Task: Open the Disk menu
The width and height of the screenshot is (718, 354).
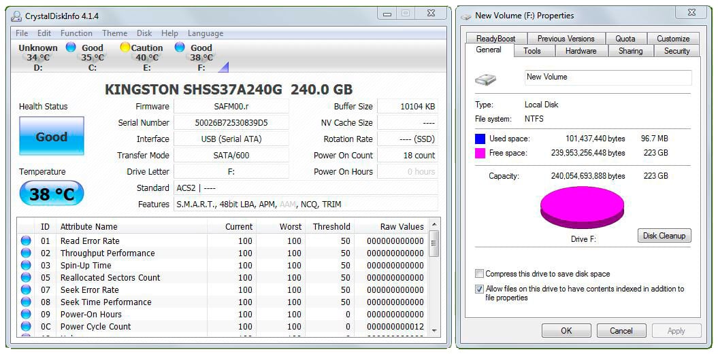Action: point(144,33)
